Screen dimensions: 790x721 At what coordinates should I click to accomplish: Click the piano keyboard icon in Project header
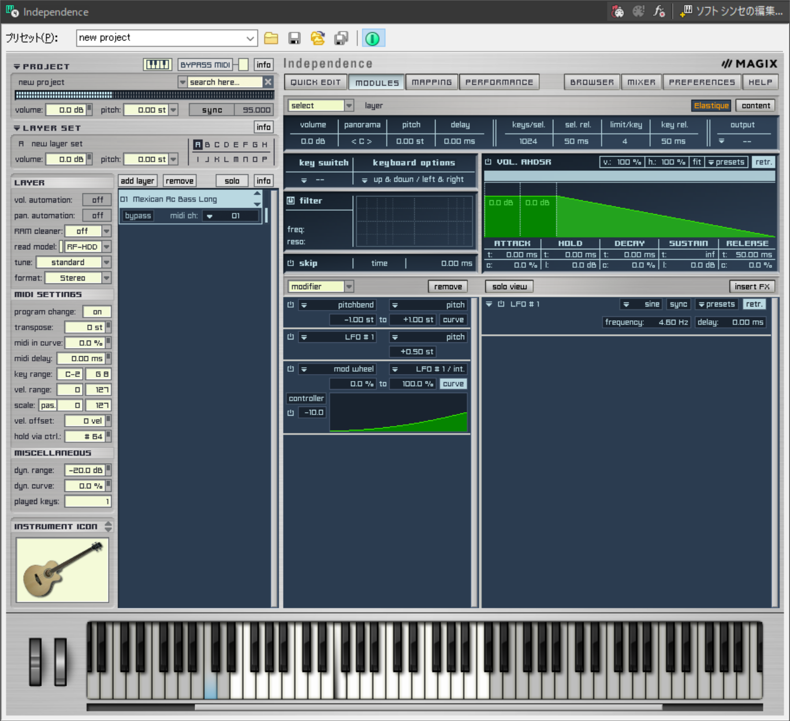158,65
